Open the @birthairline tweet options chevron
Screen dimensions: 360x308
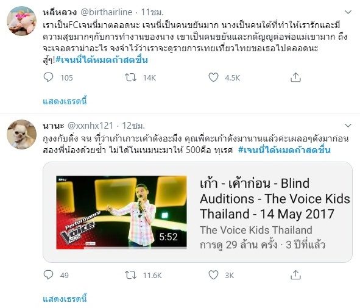pyautogui.click(x=348, y=12)
